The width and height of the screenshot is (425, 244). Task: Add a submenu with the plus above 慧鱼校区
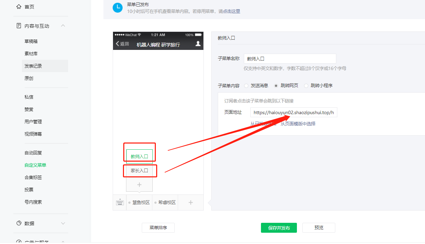pos(139,185)
